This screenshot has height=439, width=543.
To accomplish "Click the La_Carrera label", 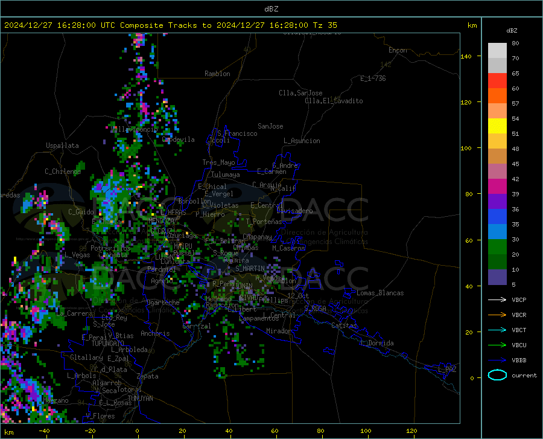I will [74, 313].
